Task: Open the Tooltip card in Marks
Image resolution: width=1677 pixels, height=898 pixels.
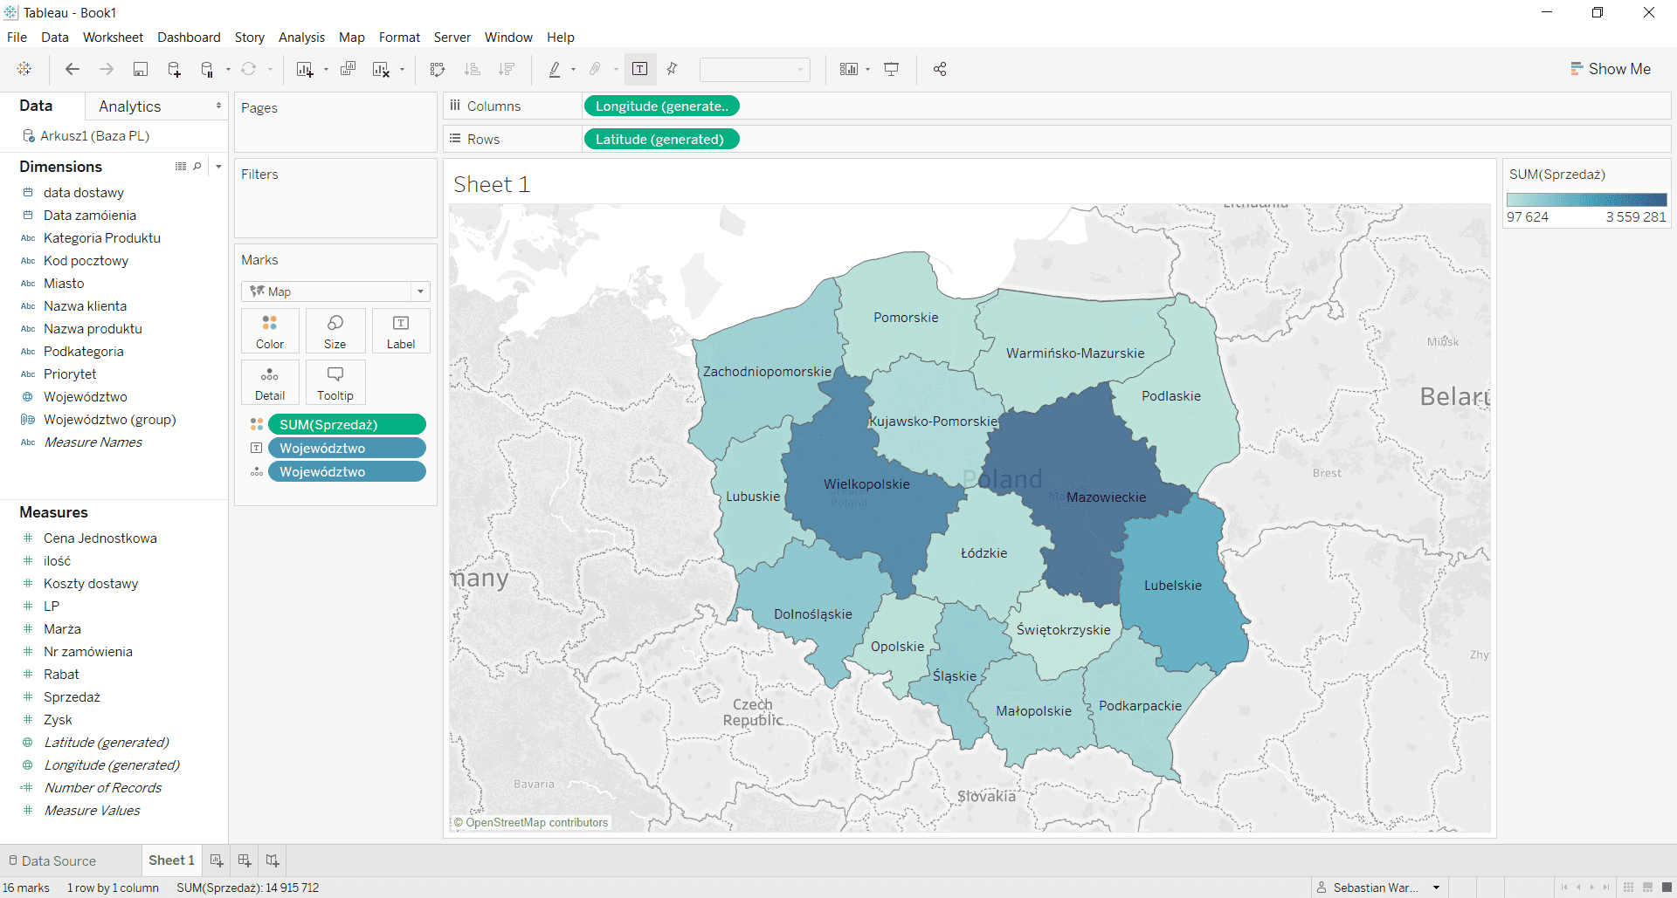Action: coord(335,382)
